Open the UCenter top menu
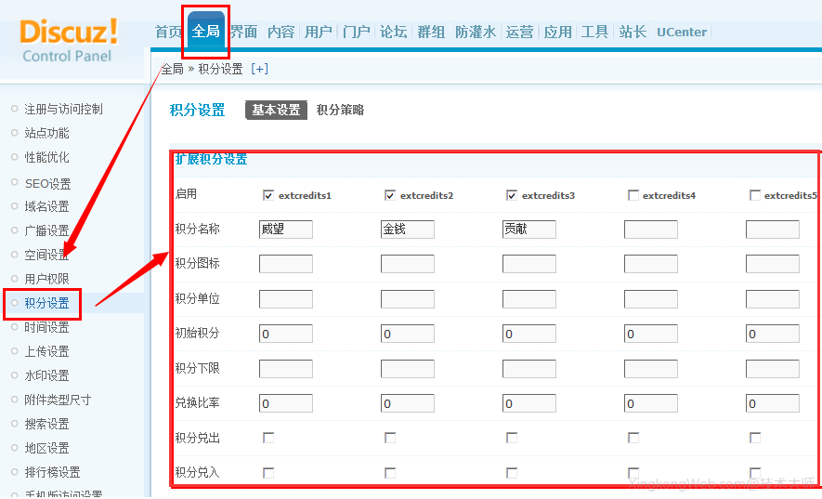 coord(682,32)
